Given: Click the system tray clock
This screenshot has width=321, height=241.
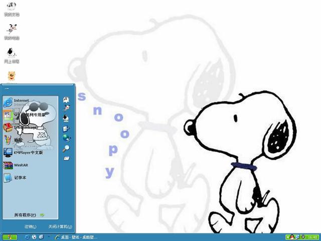Looking at the screenshot, I should pos(312,237).
